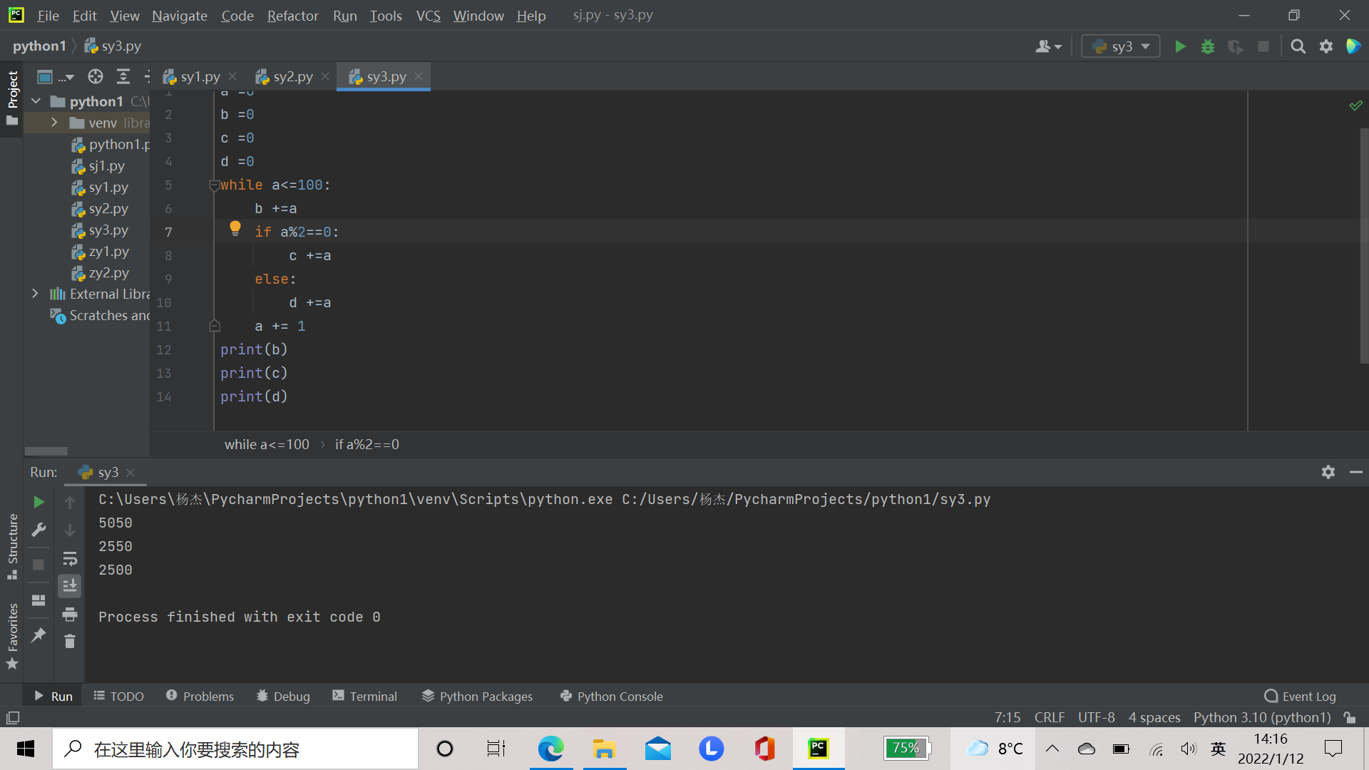Open the TODO tool window
Screen dimensions: 1369x770
[118, 696]
